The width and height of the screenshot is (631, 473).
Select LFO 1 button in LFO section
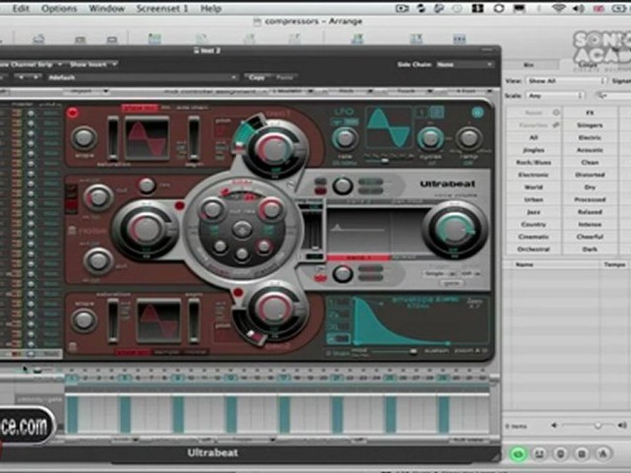422,112
